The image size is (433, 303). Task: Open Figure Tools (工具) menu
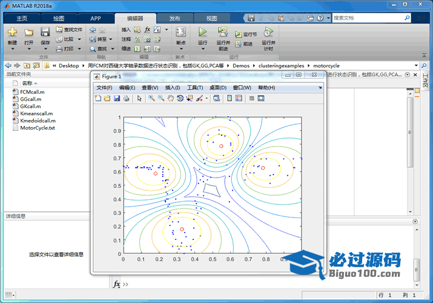tap(195, 87)
